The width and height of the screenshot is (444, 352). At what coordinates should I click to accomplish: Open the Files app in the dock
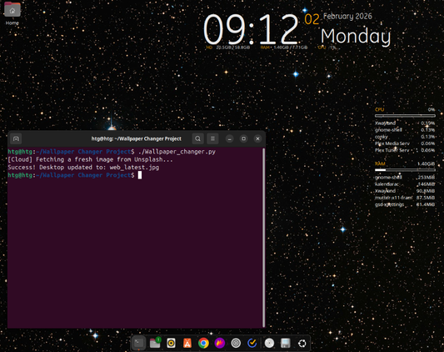pyautogui.click(x=155, y=343)
